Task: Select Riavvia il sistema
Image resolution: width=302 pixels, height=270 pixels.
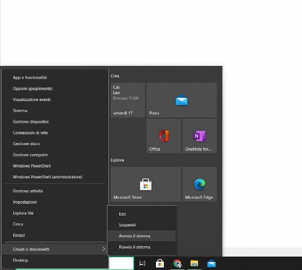Action: coord(142,247)
